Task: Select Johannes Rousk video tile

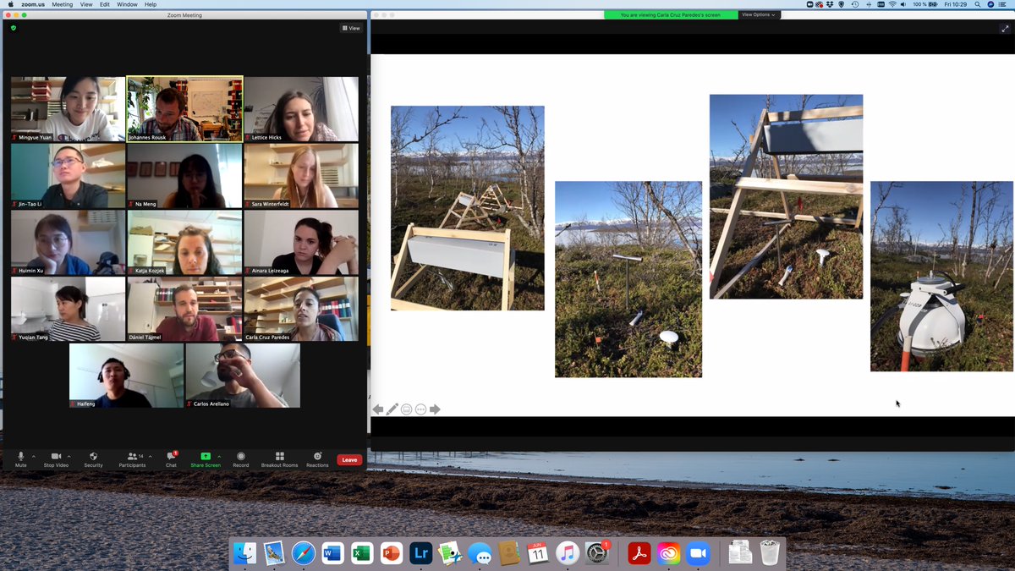Action: tap(184, 109)
